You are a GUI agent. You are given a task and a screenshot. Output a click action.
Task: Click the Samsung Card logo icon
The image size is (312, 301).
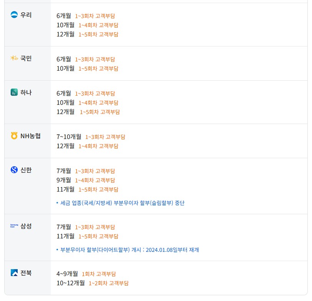coord(14,226)
